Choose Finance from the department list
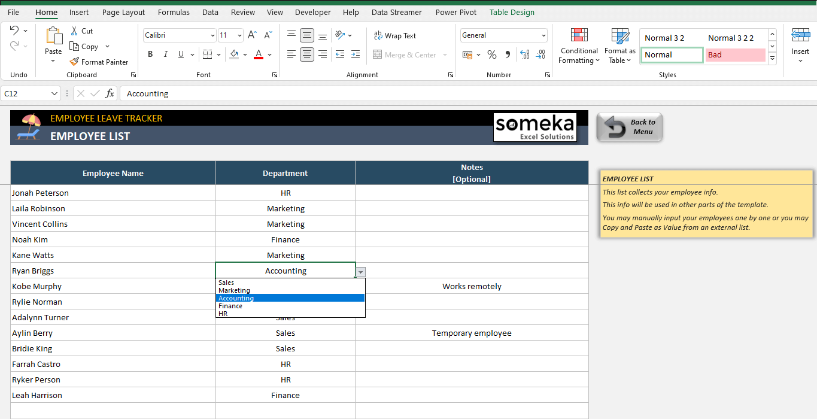Viewport: 817px width, 419px height. click(x=230, y=306)
